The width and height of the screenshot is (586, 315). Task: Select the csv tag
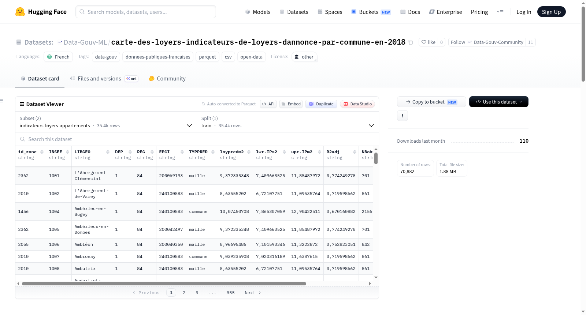[228, 57]
